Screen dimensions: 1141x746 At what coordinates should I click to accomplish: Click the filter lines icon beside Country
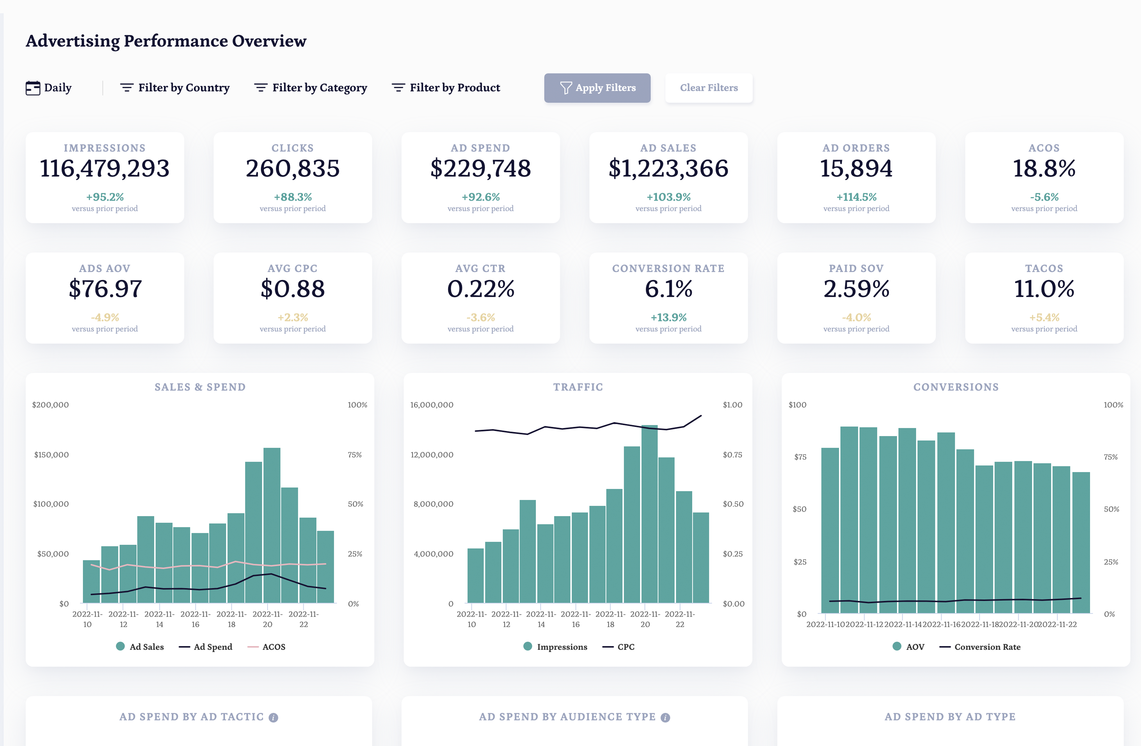click(x=126, y=88)
